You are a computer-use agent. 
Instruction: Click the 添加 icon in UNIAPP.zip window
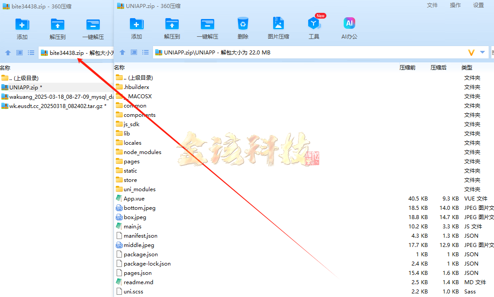(x=136, y=24)
